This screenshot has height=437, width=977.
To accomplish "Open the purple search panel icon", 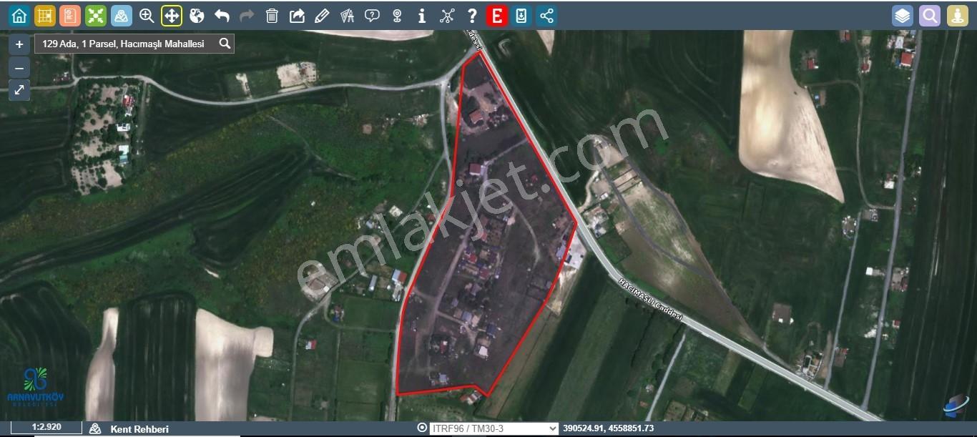I will click(930, 16).
